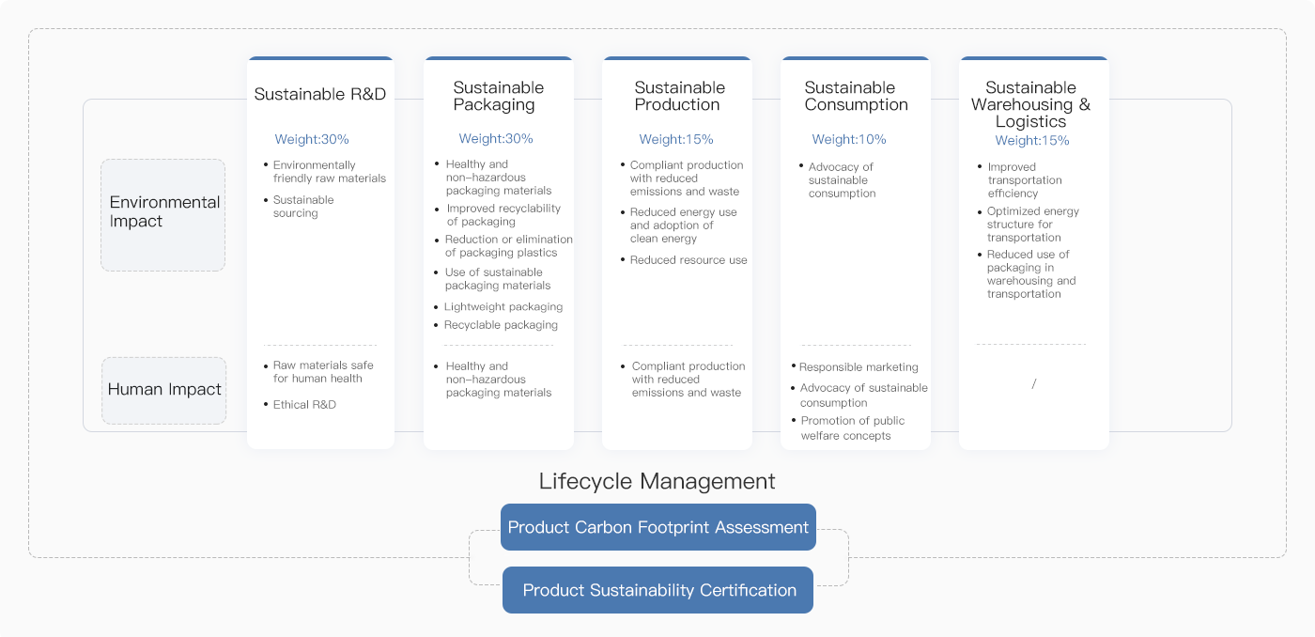The height and width of the screenshot is (637, 1315).
Task: Click the Improved transportation efficiency item
Action: click(1024, 180)
